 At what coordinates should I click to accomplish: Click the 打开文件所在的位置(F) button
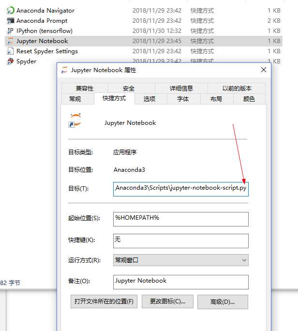[x=104, y=301]
